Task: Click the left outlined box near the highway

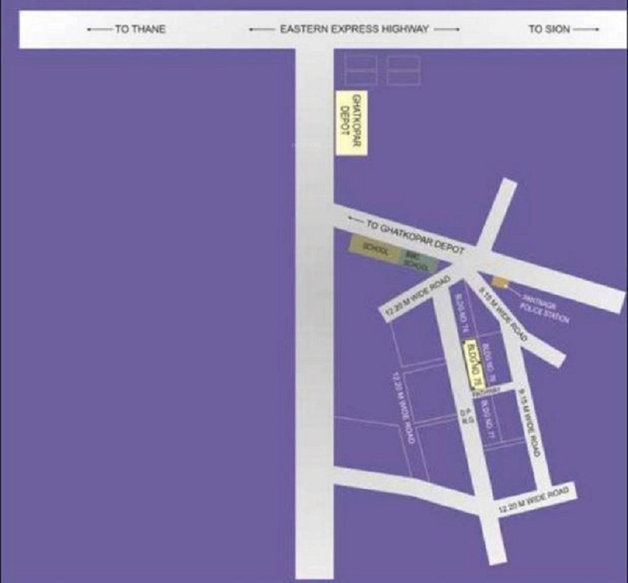Action: (x=360, y=70)
